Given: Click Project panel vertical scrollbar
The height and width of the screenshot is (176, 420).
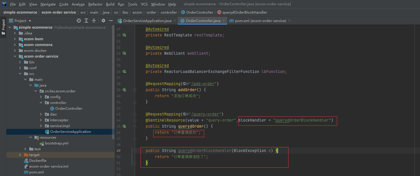Looking at the screenshot, I should [x=114, y=83].
